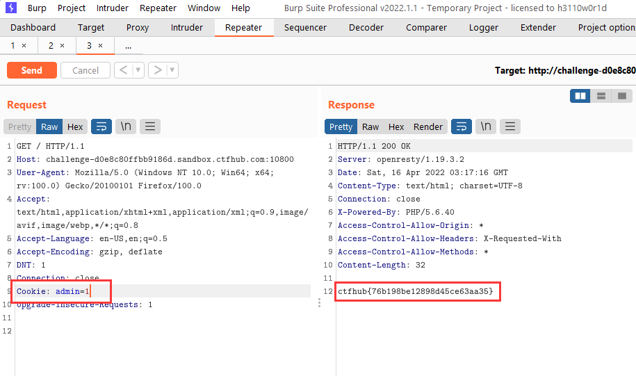Click the 'Server: openresty/1.19.3.2' header
The image size is (636, 376).
click(401, 159)
